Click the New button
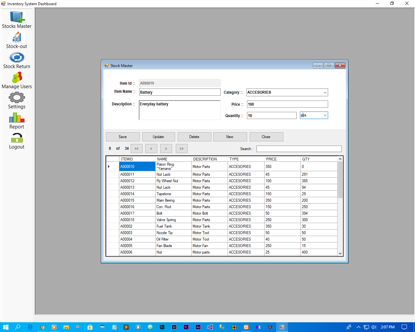Image resolution: width=415 pixels, height=332 pixels. click(230, 136)
